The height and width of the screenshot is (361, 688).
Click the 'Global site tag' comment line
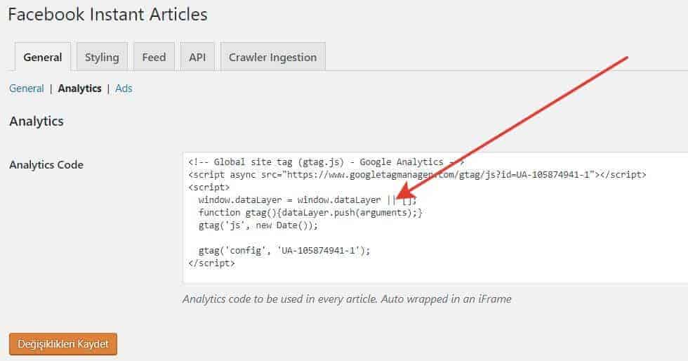(x=326, y=162)
